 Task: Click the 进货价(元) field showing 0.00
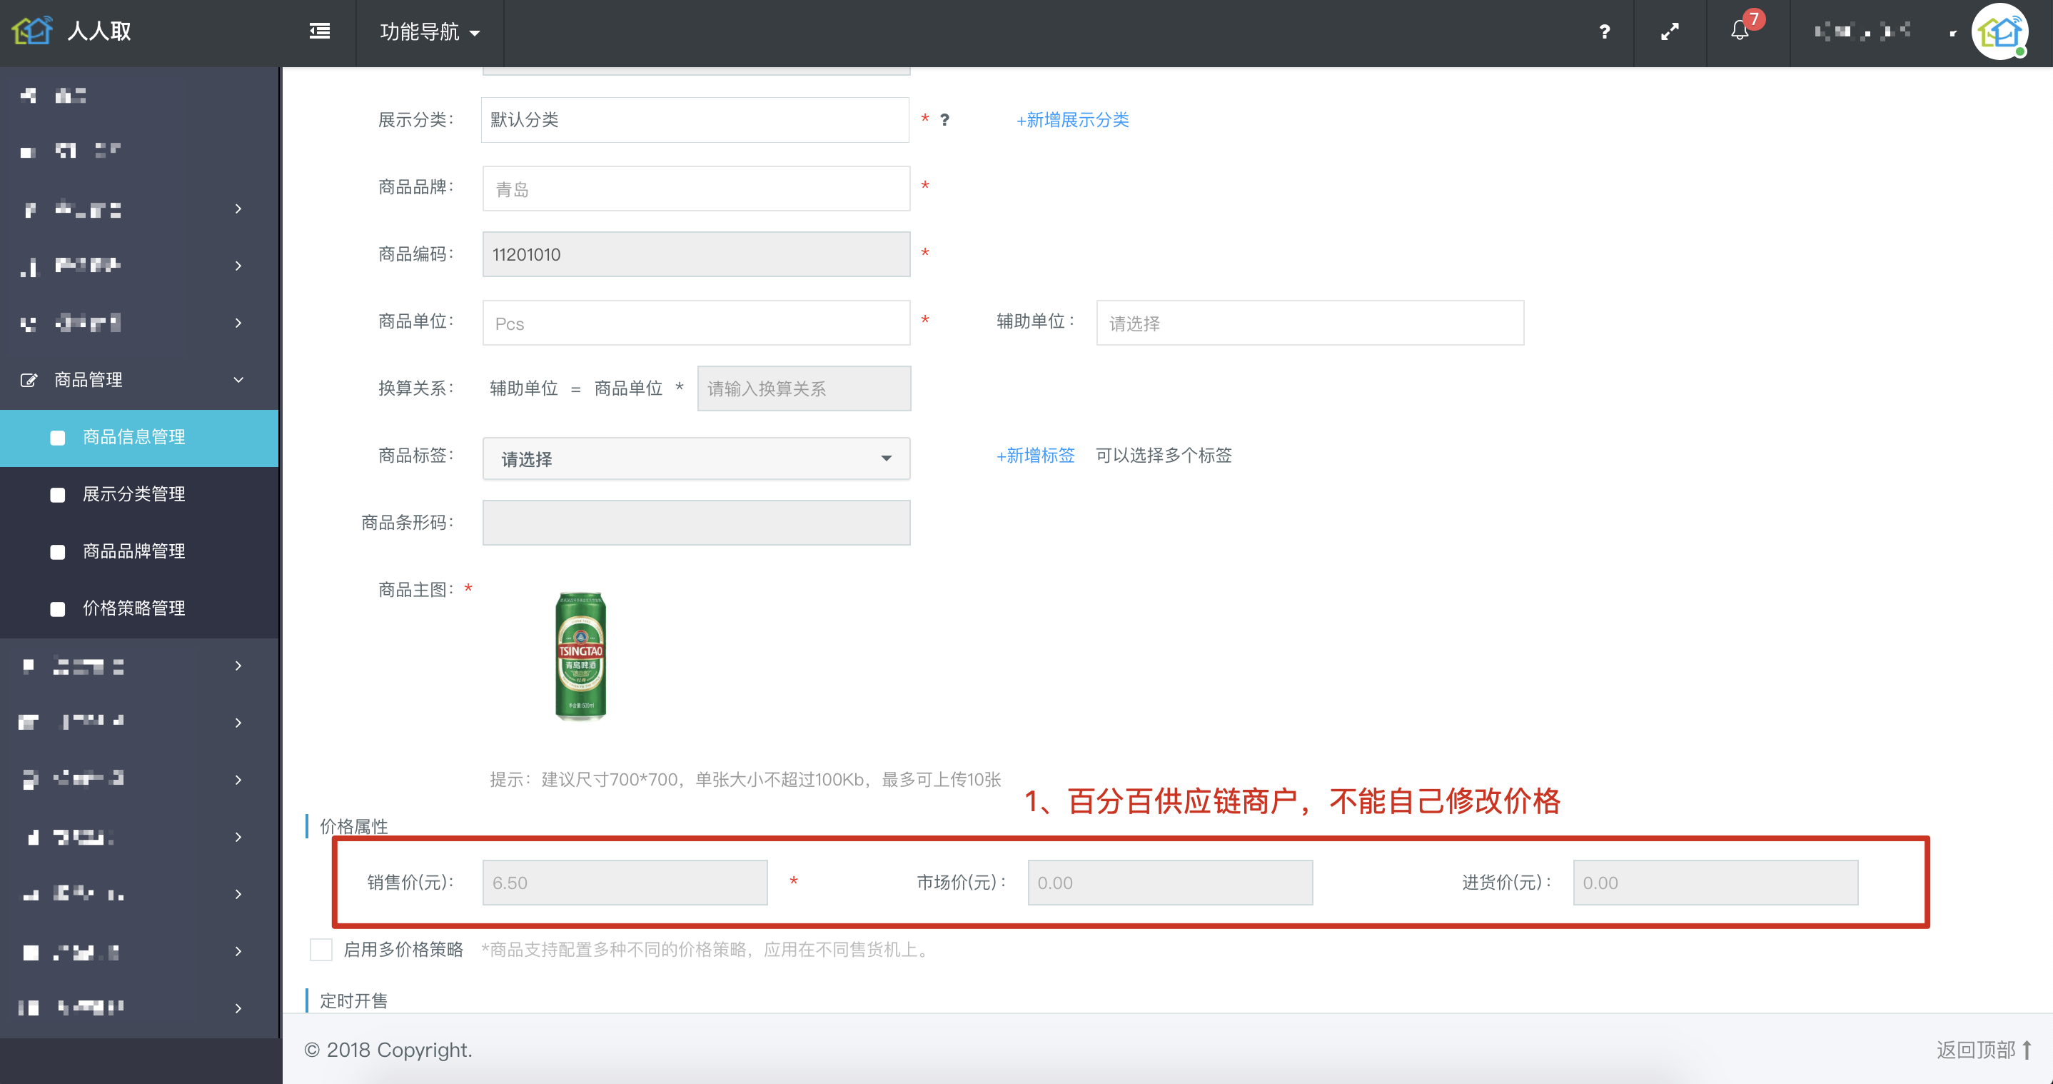[1715, 883]
